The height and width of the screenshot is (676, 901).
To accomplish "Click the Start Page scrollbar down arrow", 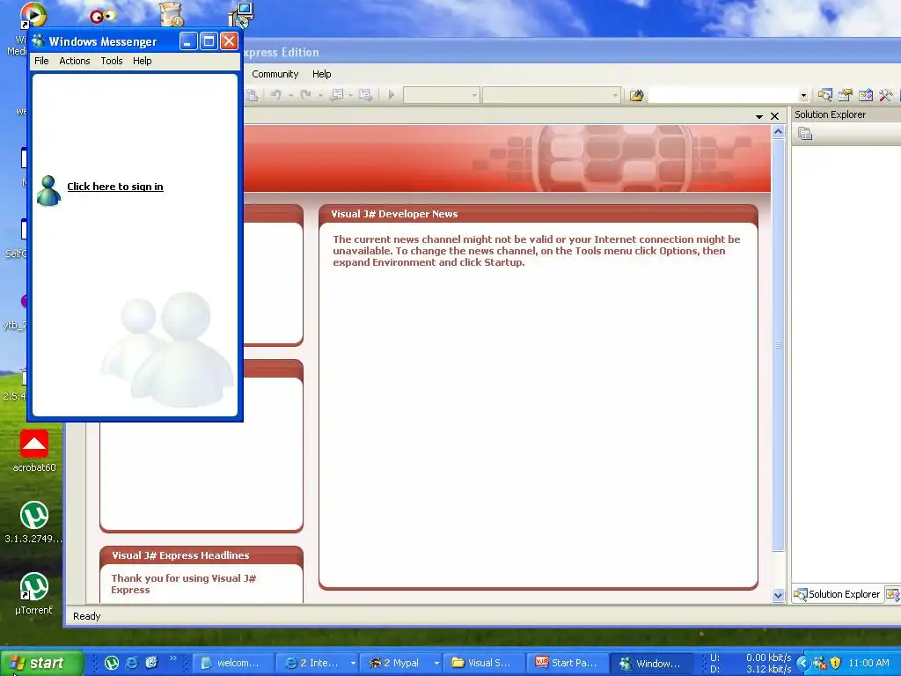I will (778, 596).
